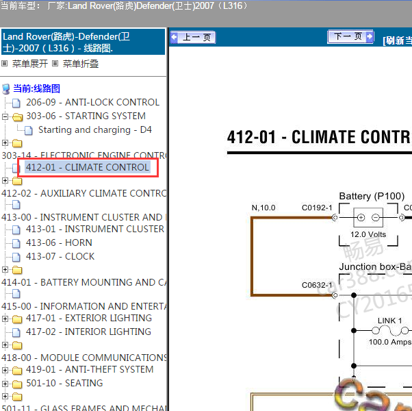Click document icon beside 413-06 HORN
The height and width of the screenshot is (411, 412).
click(16, 243)
